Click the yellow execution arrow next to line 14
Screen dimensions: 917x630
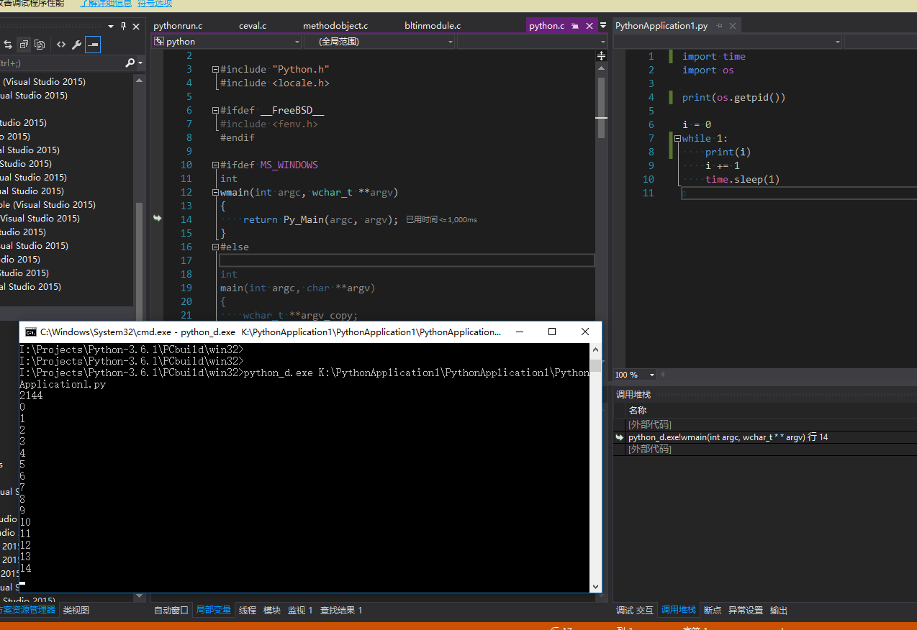pos(158,219)
